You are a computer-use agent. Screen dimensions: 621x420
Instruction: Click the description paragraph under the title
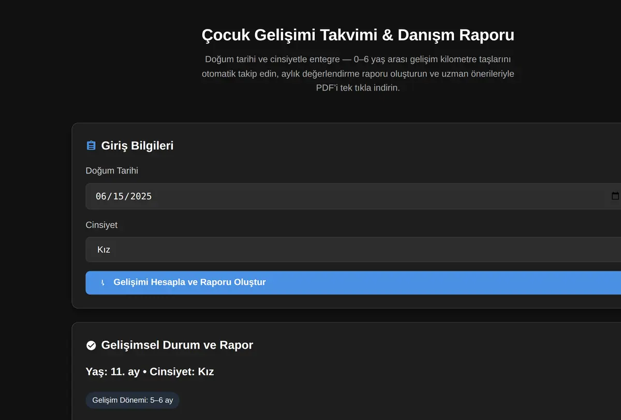pos(358,74)
